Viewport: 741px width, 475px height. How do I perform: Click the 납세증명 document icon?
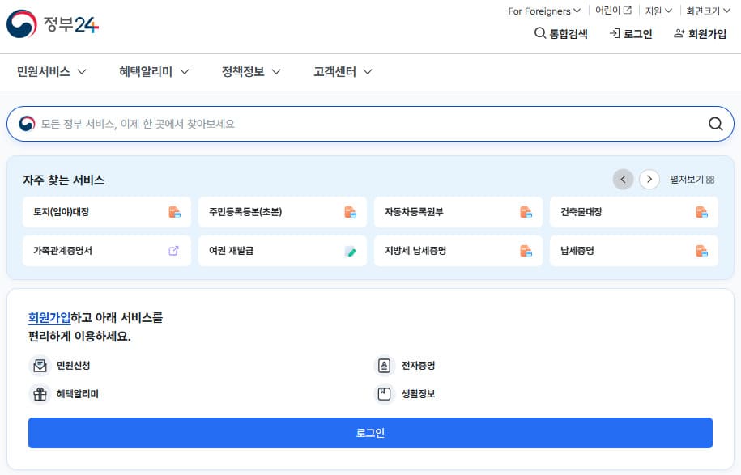(x=701, y=252)
